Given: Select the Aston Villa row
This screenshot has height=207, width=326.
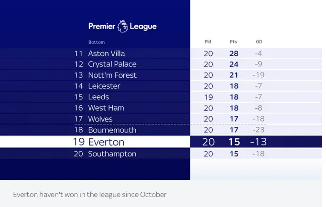Looking at the screenshot, I should (x=161, y=53).
